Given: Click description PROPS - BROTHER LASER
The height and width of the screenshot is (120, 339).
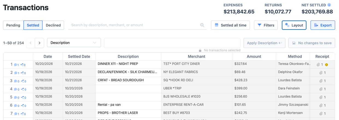Looking at the screenshot, I should [118, 113].
